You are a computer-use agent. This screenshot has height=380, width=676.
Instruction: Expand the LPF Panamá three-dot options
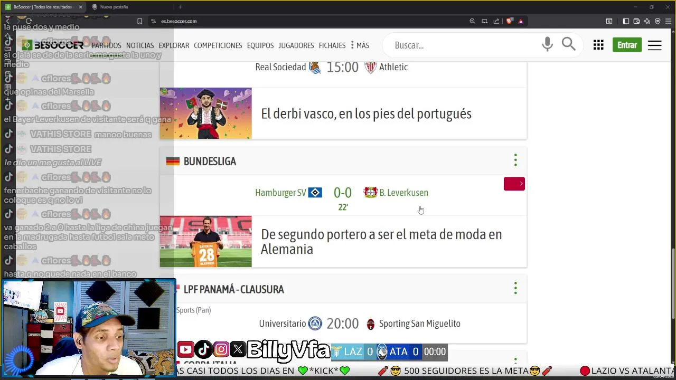click(x=515, y=288)
